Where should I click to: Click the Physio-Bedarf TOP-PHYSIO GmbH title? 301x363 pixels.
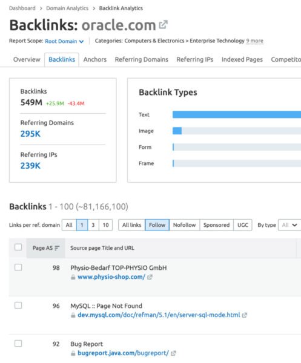(119, 268)
